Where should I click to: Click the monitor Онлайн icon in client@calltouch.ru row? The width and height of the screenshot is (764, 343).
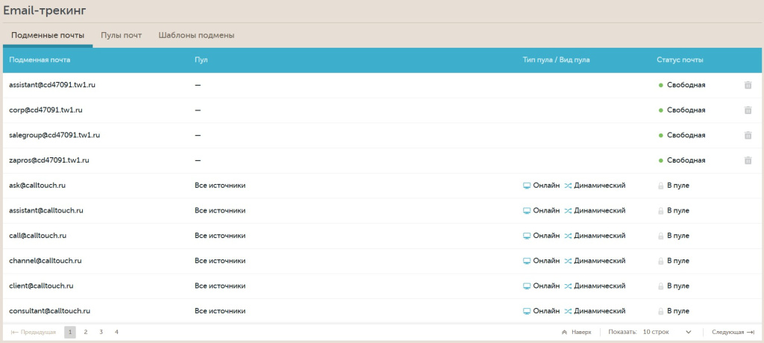526,286
